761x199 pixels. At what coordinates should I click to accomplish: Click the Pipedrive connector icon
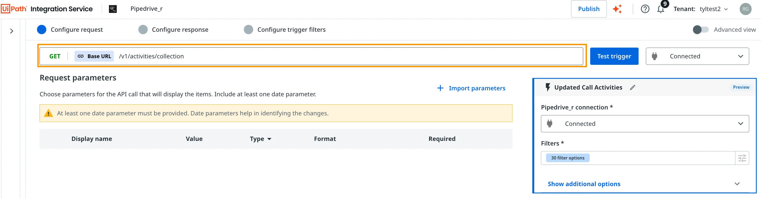point(113,9)
